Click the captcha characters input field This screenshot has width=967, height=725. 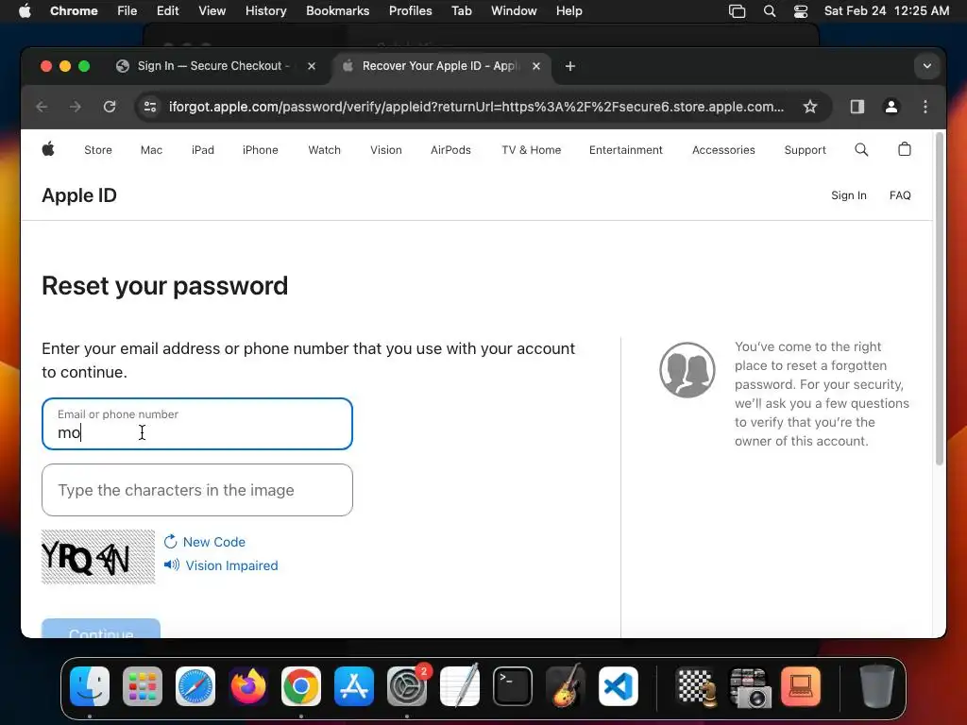click(197, 490)
